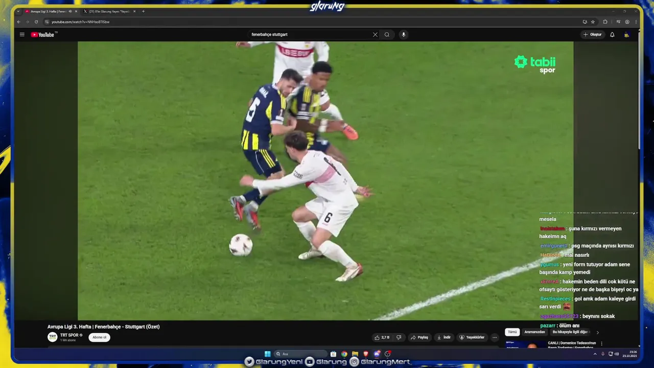This screenshot has height=368, width=654.
Task: Click the video player frame
Action: 325,180
